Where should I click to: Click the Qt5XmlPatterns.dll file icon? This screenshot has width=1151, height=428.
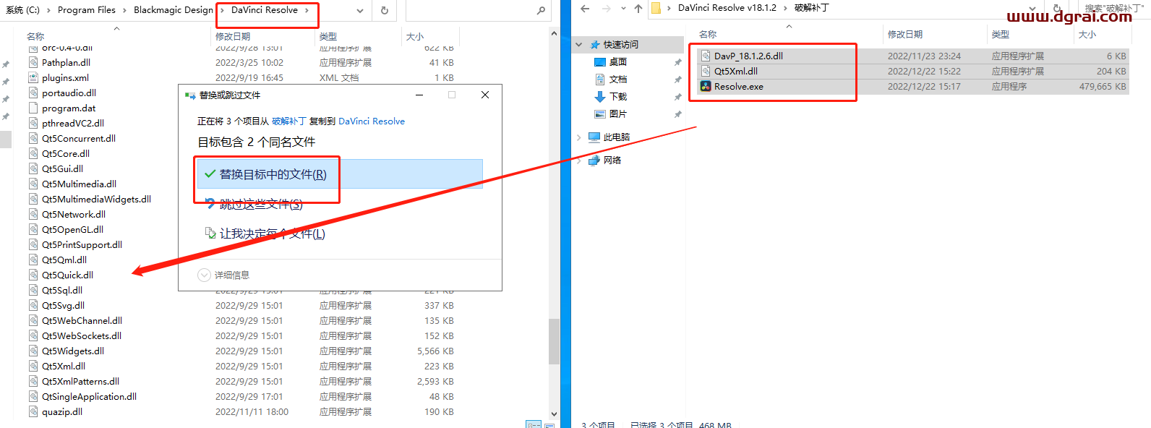coord(33,381)
